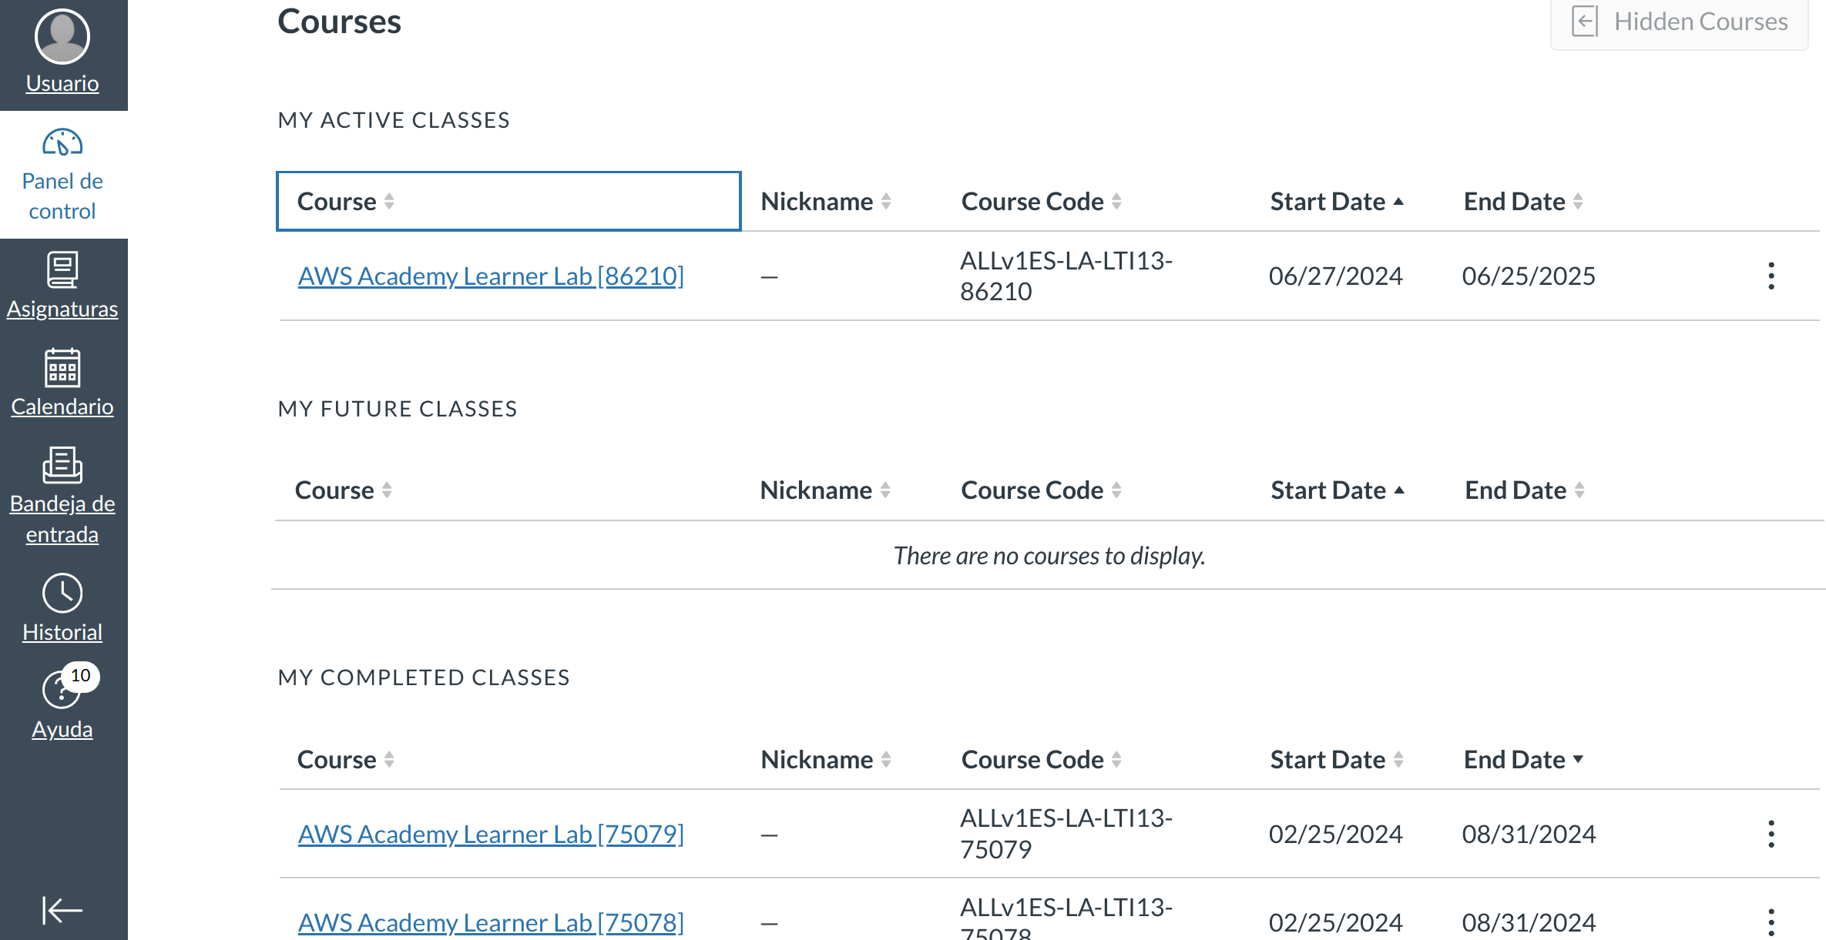Sort future classes by Course Code
Viewport: 1826px width, 940px height.
[1041, 490]
